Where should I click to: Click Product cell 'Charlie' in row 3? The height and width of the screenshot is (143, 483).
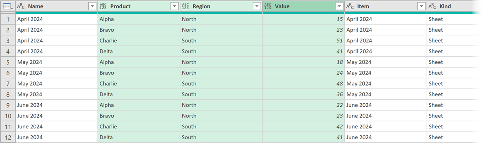tap(139, 41)
